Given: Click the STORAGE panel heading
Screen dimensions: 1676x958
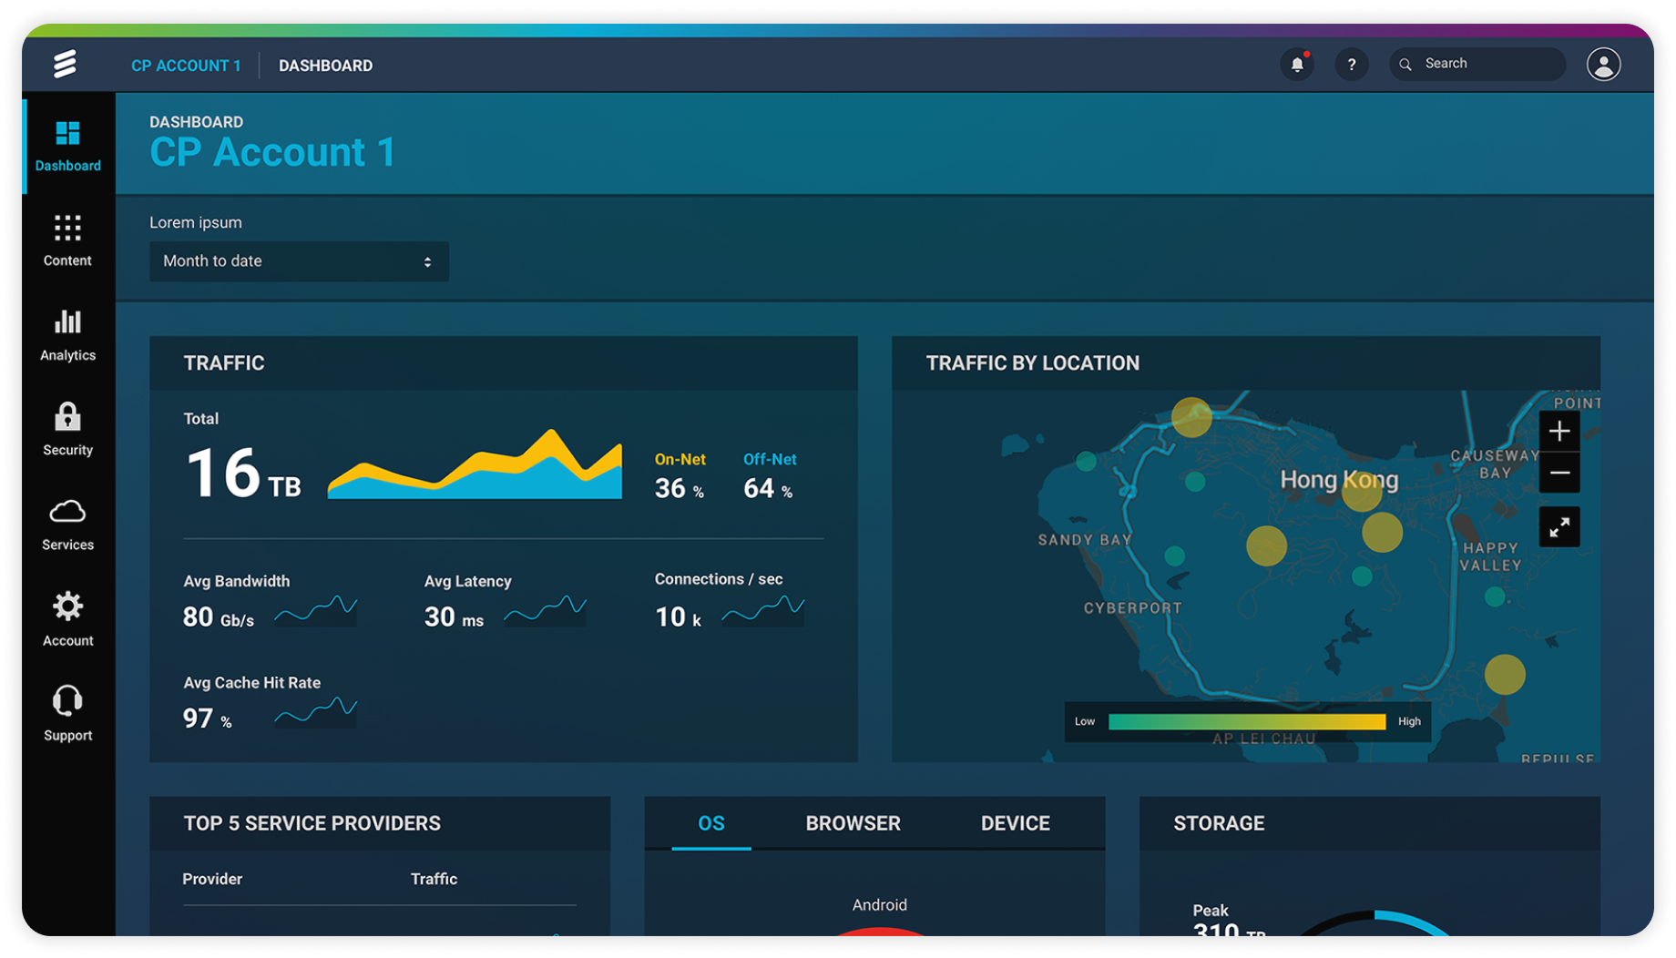Looking at the screenshot, I should point(1219,823).
